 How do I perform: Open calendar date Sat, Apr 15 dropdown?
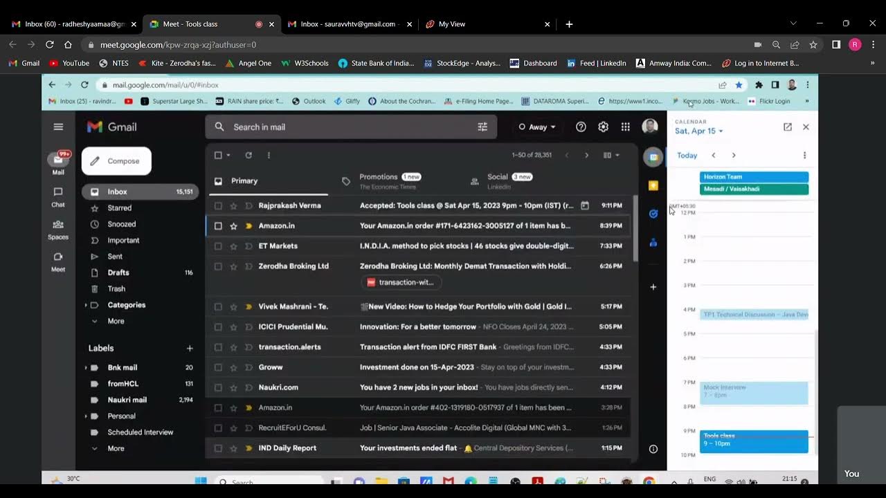click(x=699, y=131)
